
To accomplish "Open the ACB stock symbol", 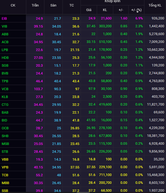I will point(5,42).
